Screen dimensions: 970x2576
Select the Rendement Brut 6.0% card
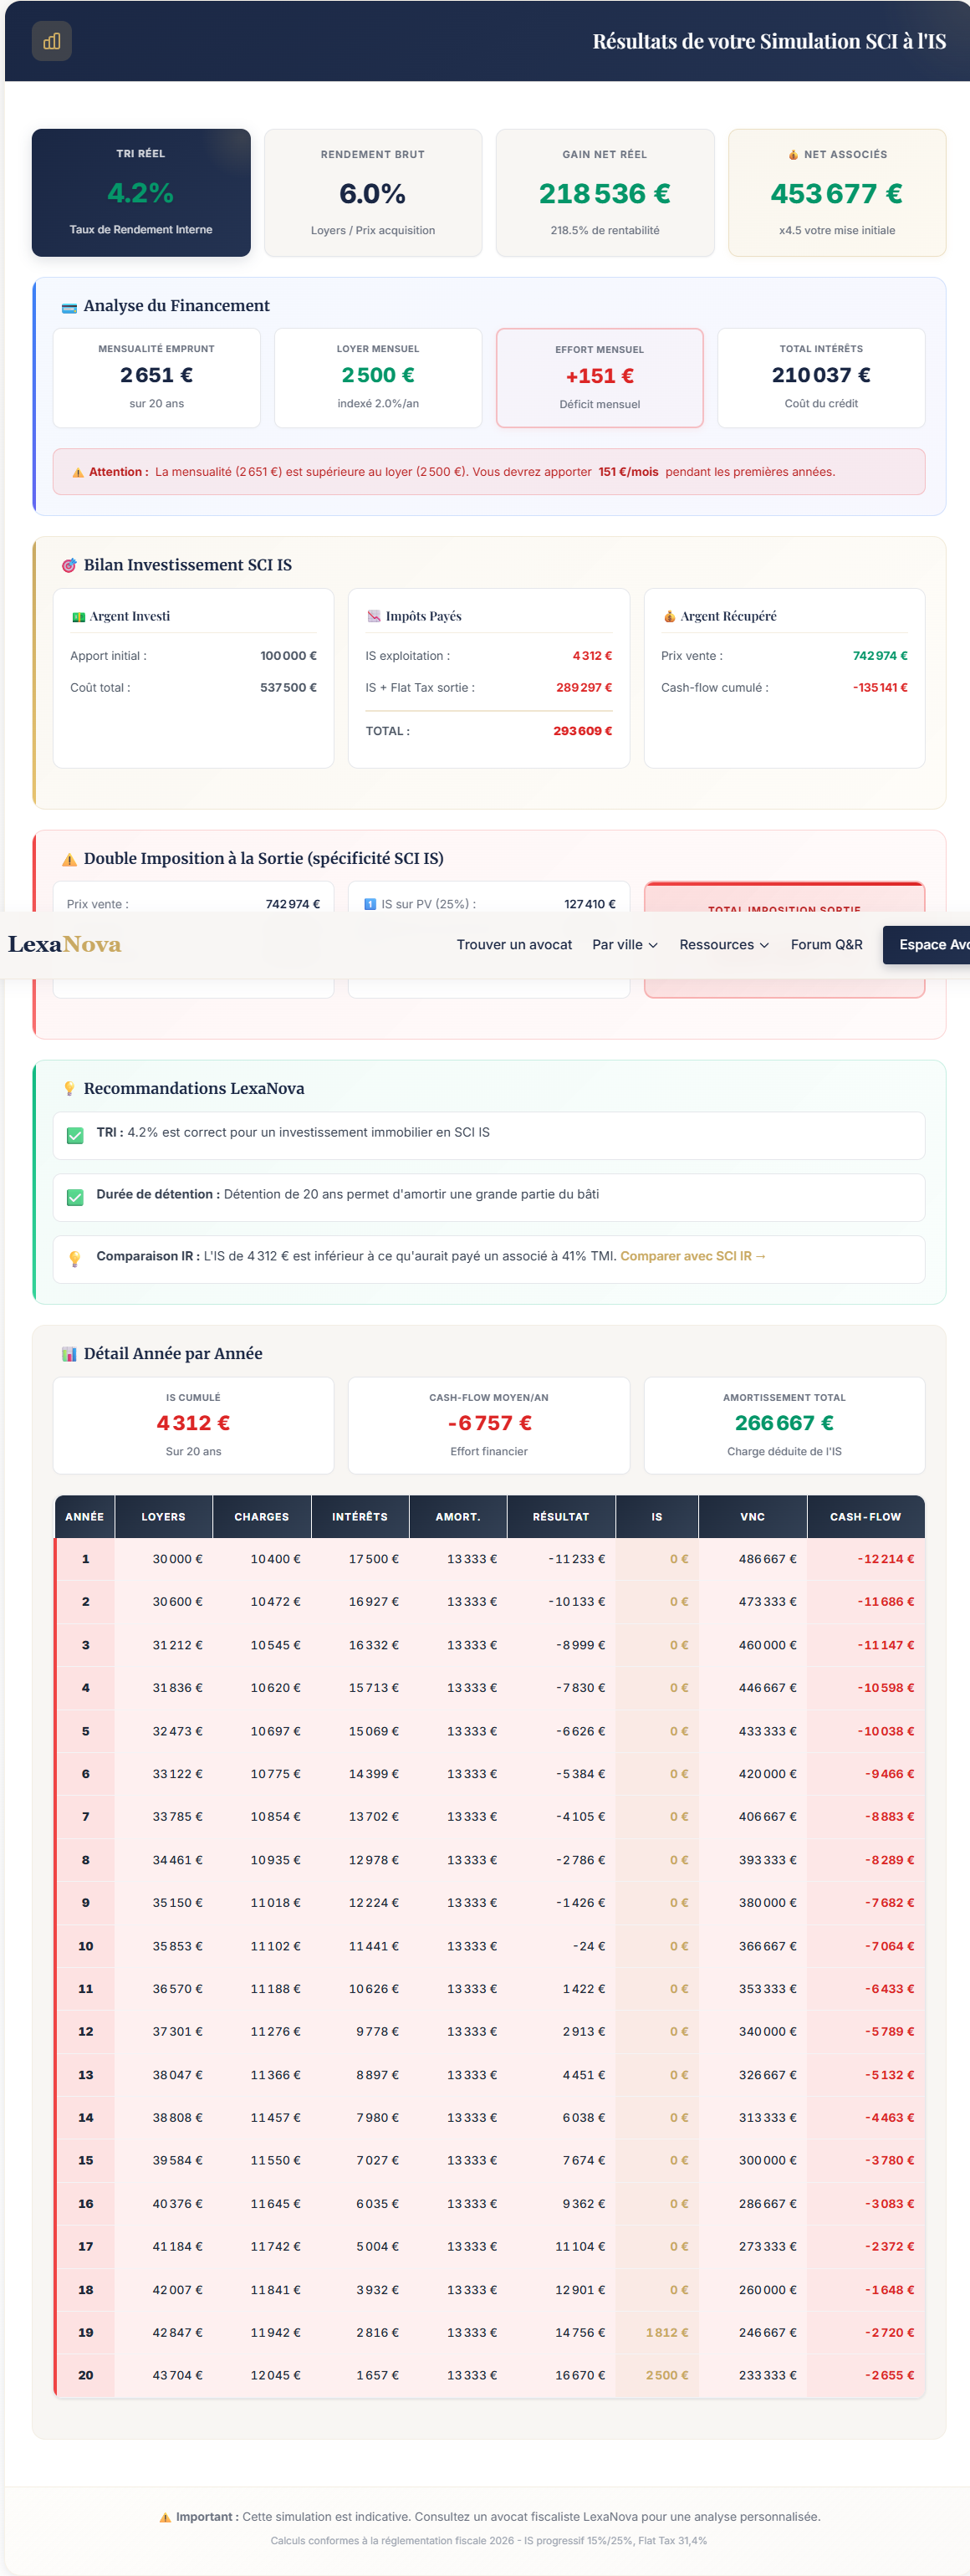coord(373,193)
